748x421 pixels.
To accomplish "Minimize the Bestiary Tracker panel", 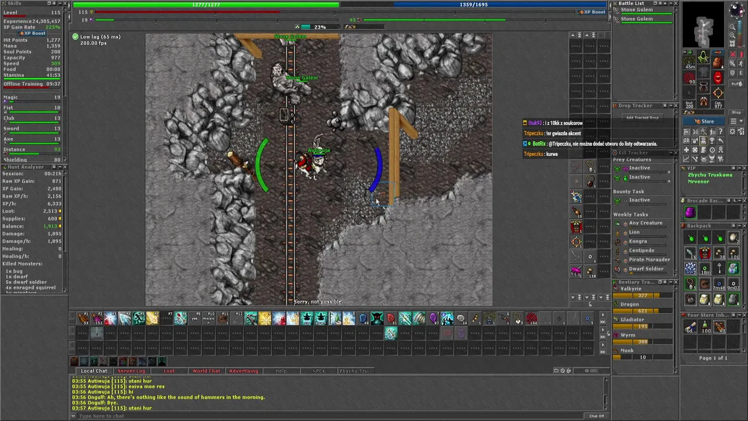I will (670, 282).
